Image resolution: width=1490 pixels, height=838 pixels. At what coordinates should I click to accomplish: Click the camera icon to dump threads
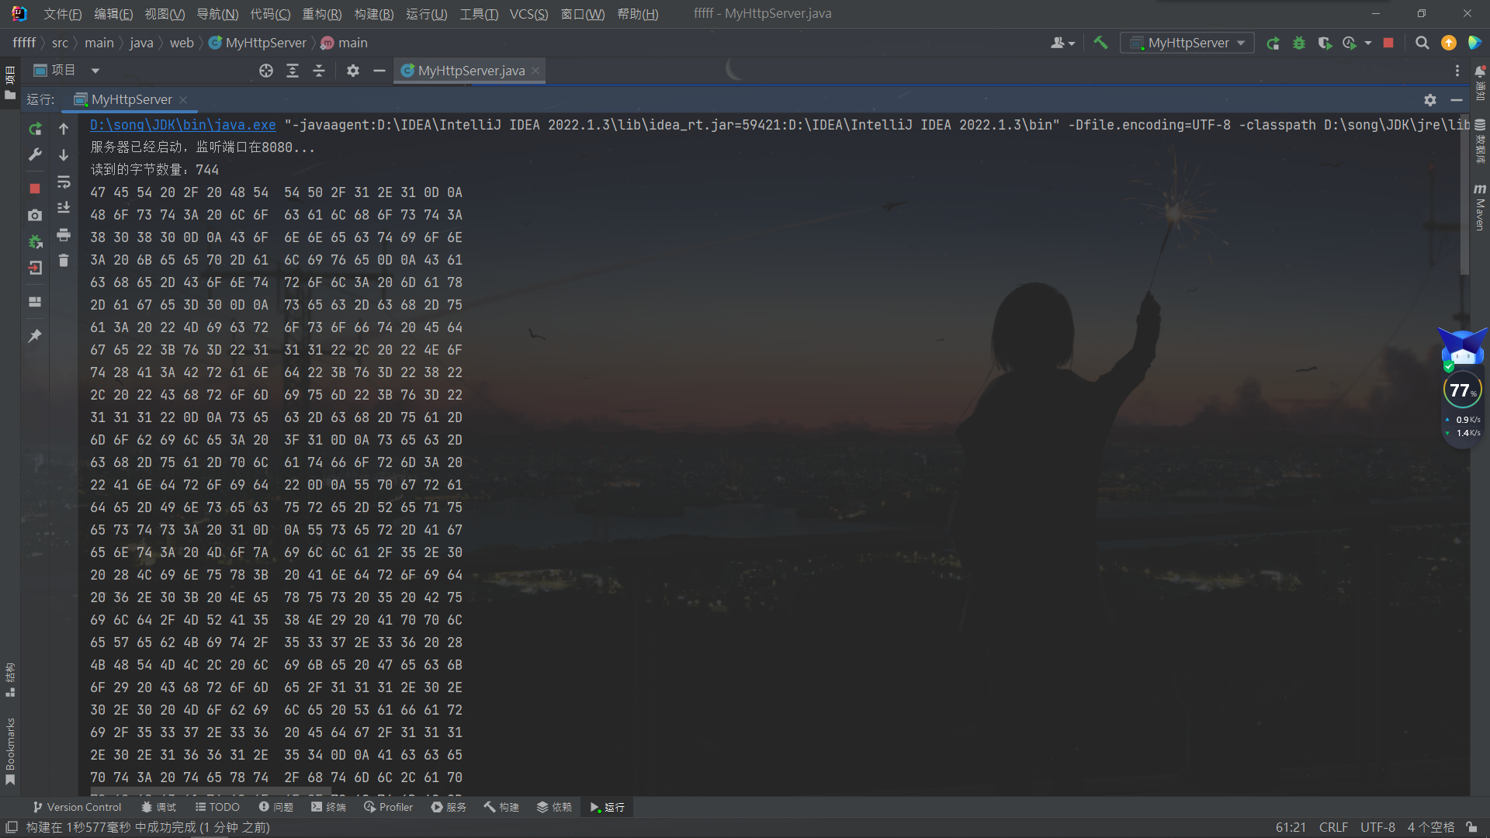coord(35,215)
